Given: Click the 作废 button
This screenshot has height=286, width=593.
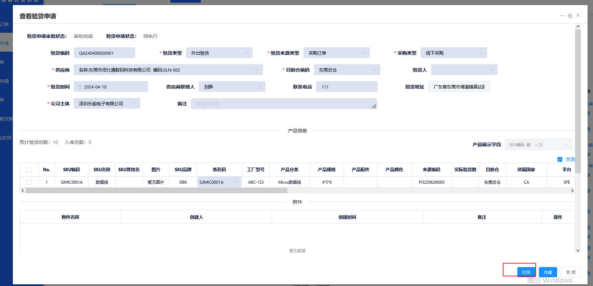Looking at the screenshot, I should click(548, 272).
